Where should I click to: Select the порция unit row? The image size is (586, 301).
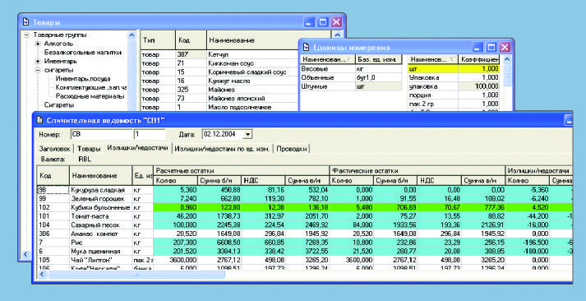point(454,95)
